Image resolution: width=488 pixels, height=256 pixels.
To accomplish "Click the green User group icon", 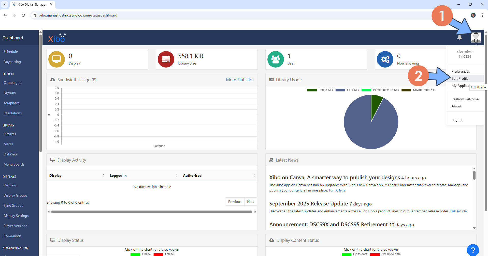I will pos(275,59).
